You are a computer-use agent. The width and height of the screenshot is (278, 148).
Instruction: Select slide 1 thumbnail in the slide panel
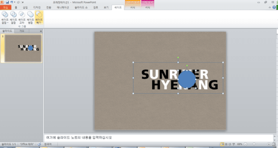click(23, 48)
